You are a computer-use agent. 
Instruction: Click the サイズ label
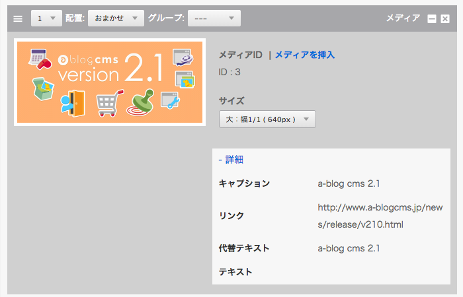(232, 101)
